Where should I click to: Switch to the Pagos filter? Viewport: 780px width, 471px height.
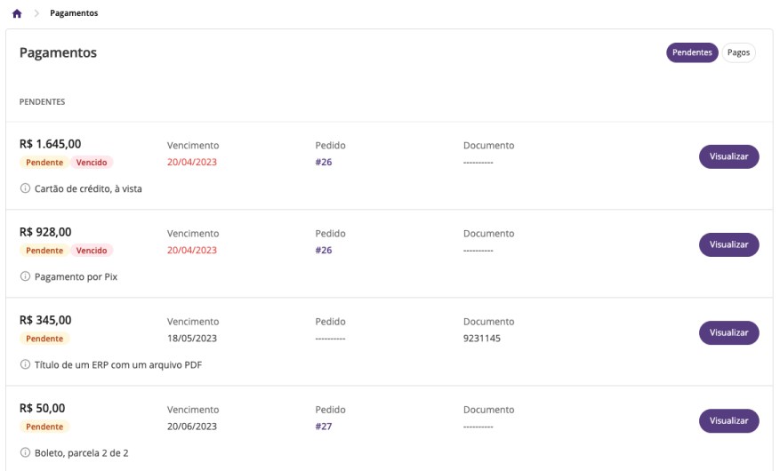click(x=738, y=52)
